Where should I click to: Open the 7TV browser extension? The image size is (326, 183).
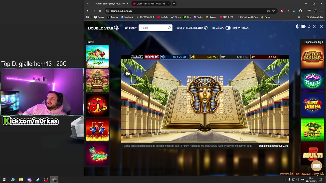coord(294,11)
